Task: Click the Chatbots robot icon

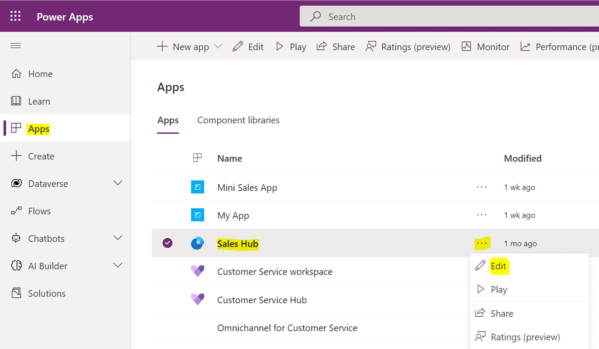Action: [x=16, y=238]
